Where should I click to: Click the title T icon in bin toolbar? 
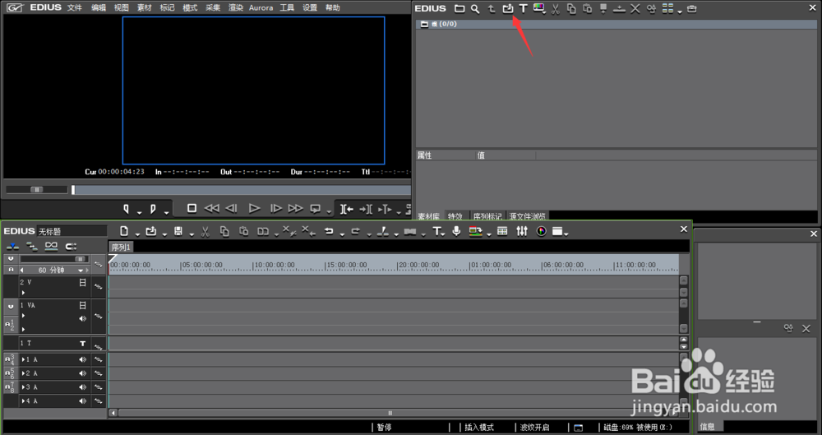point(523,8)
